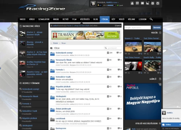The height and width of the screenshot is (130, 181).
Task: Open the Számoljunk ezerig! forum link
Action: 64,53
